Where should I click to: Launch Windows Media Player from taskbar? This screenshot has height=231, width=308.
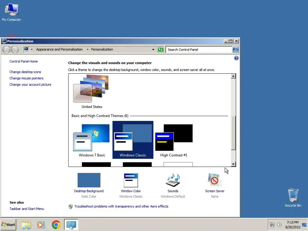pyautogui.click(x=41, y=225)
